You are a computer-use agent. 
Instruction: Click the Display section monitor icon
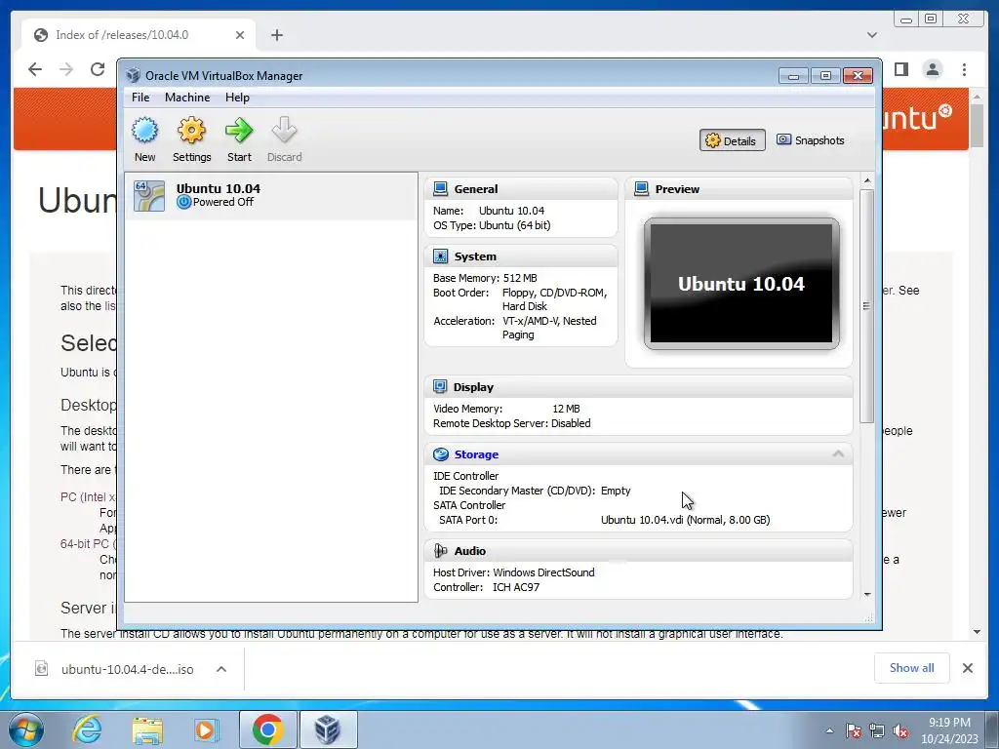tap(440, 386)
